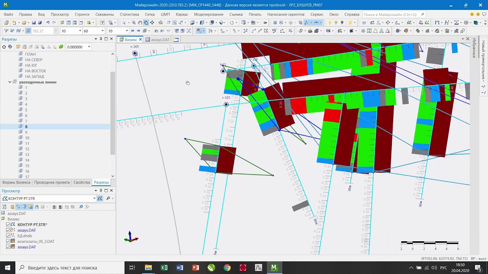
Task: Open the 60 value dropdown
Action: (x=102, y=31)
